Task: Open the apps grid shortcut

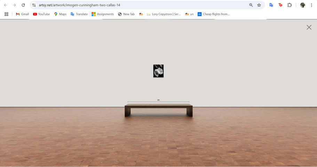Action: coord(6,14)
